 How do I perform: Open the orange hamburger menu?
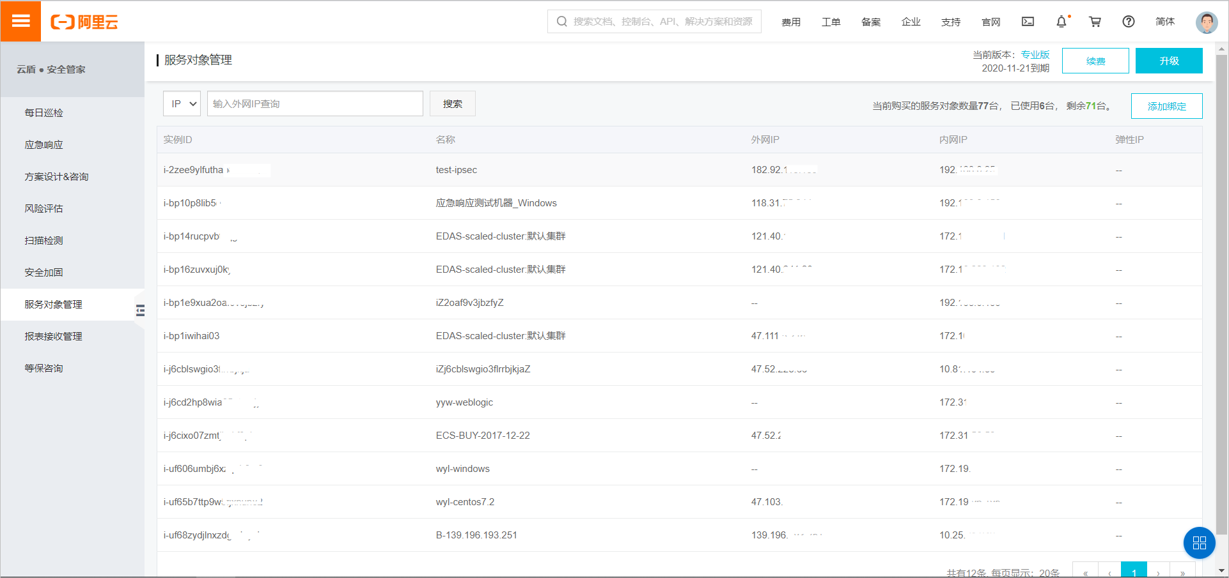point(21,21)
